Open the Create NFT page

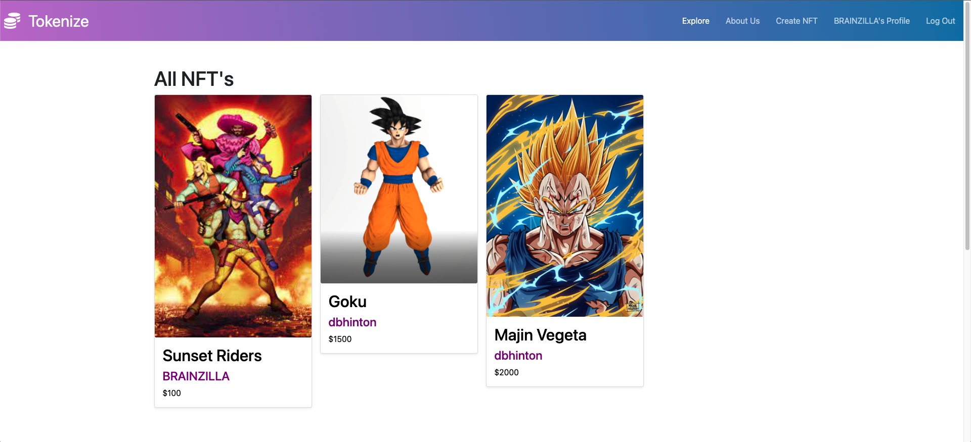point(797,21)
